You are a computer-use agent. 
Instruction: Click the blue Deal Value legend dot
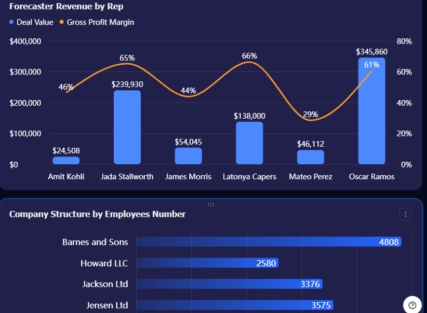click(x=11, y=22)
